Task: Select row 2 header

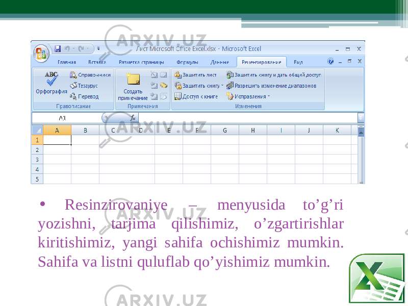Action: (37, 149)
